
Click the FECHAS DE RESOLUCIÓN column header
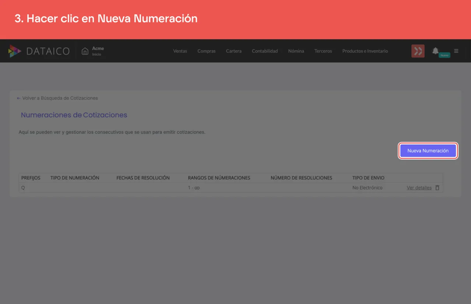pos(143,178)
